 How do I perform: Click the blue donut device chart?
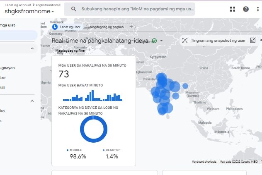(x=93, y=129)
